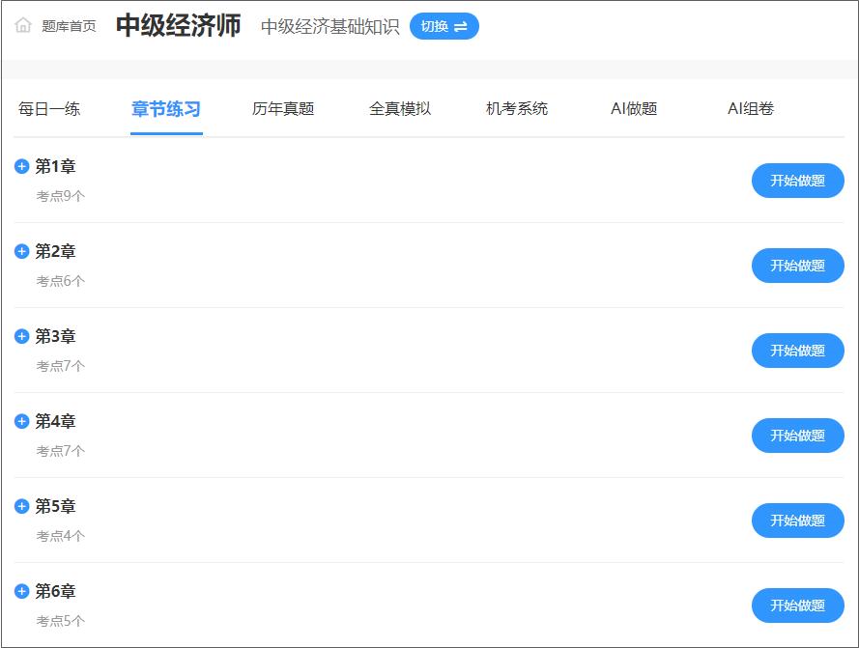Expand chapter 第4章 to reveal topics
This screenshot has height=648, width=859.
tap(19, 421)
